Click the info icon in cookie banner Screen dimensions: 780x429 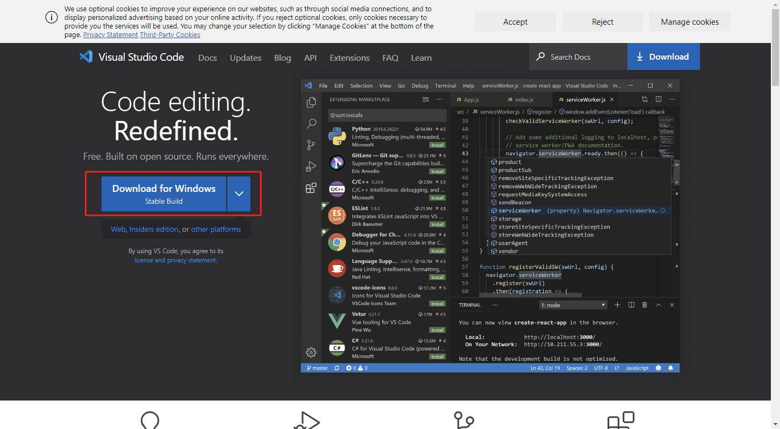coord(51,17)
